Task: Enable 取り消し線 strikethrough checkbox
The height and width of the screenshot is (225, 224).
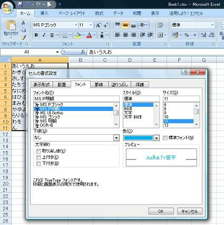Action: 38,151
